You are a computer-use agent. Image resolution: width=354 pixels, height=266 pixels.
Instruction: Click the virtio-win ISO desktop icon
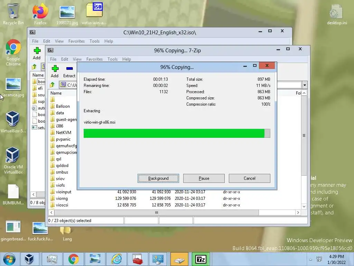[94, 14]
